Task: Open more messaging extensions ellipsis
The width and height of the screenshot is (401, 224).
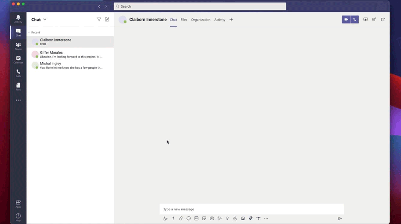Action: (x=266, y=218)
